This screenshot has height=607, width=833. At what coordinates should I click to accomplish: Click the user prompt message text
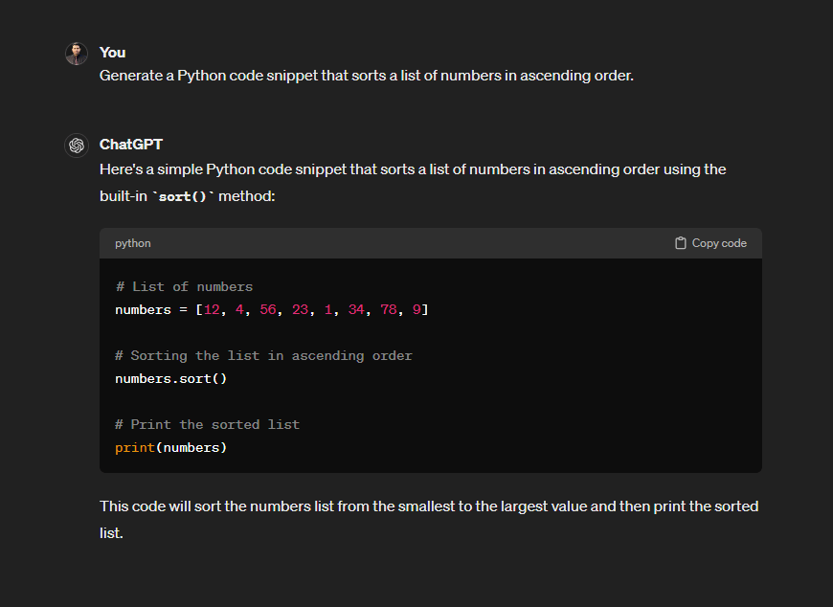[367, 76]
